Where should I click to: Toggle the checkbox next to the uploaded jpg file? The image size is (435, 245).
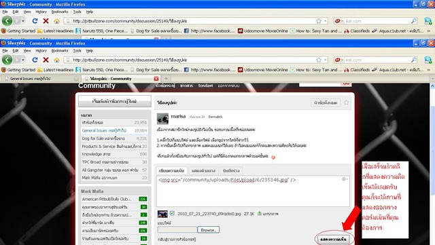172,213
